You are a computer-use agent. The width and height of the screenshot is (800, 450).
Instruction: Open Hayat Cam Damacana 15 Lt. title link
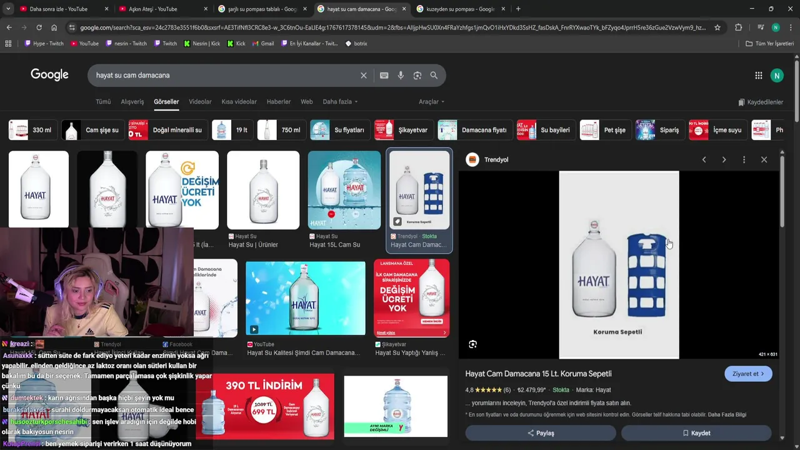tap(538, 374)
